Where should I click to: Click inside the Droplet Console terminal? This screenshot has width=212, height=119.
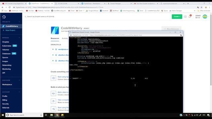pyautogui.click(x=126, y=74)
